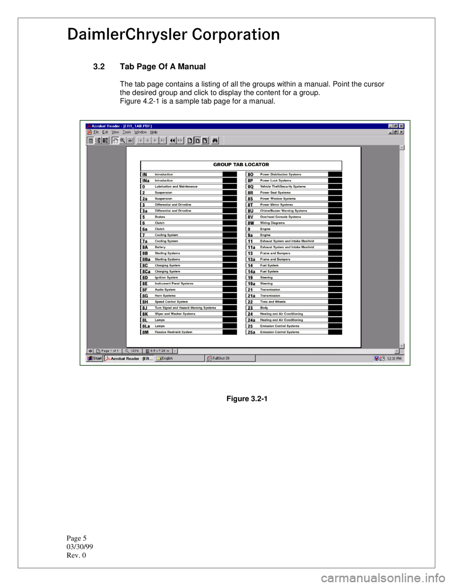Screen dimensions: 453x586
Task: Open the Edit menu
Action: [x=105, y=133]
